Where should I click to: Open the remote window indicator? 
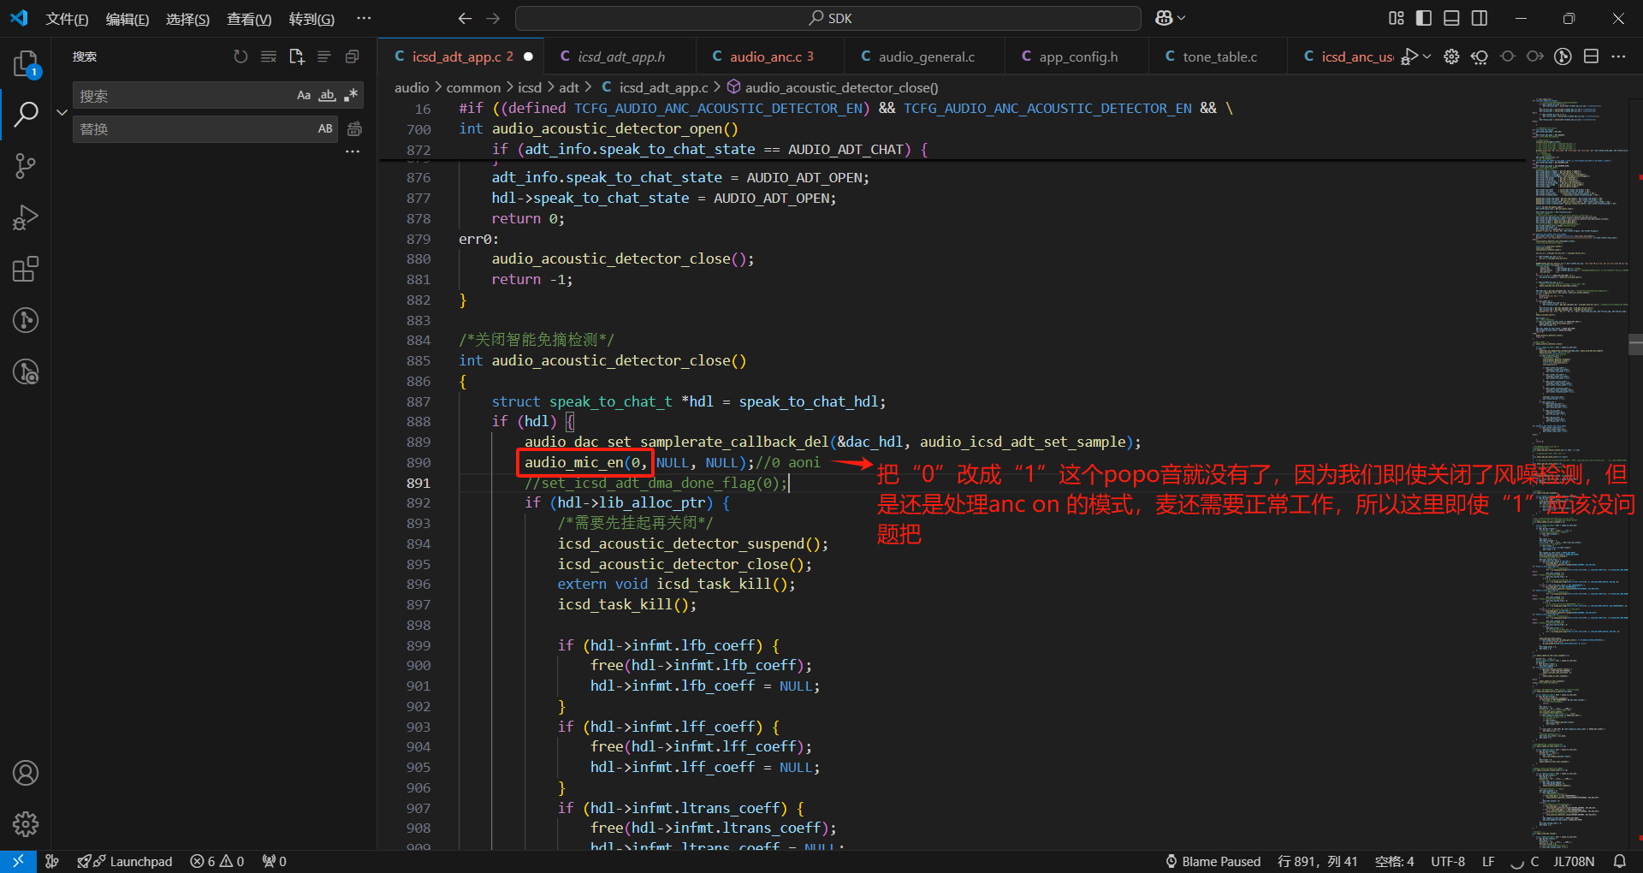pos(18,861)
